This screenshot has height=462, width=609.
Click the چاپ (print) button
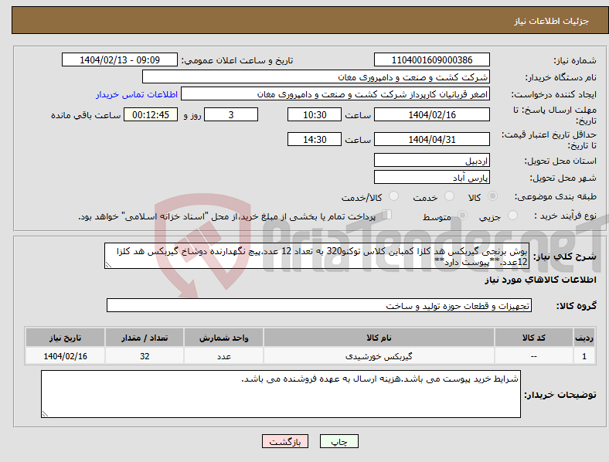click(x=339, y=441)
